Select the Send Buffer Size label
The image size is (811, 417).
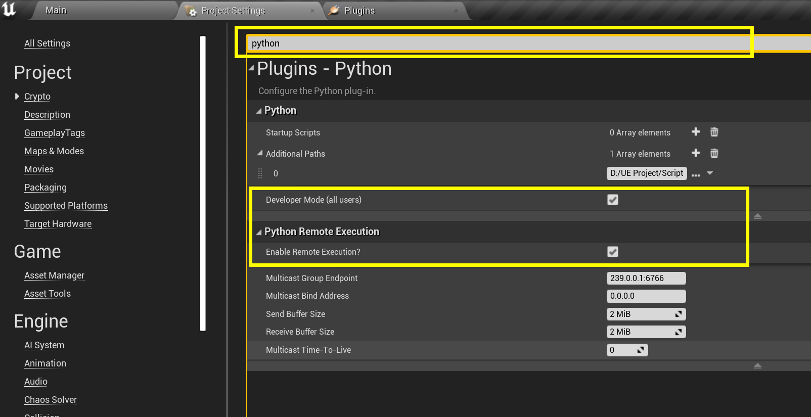click(295, 314)
